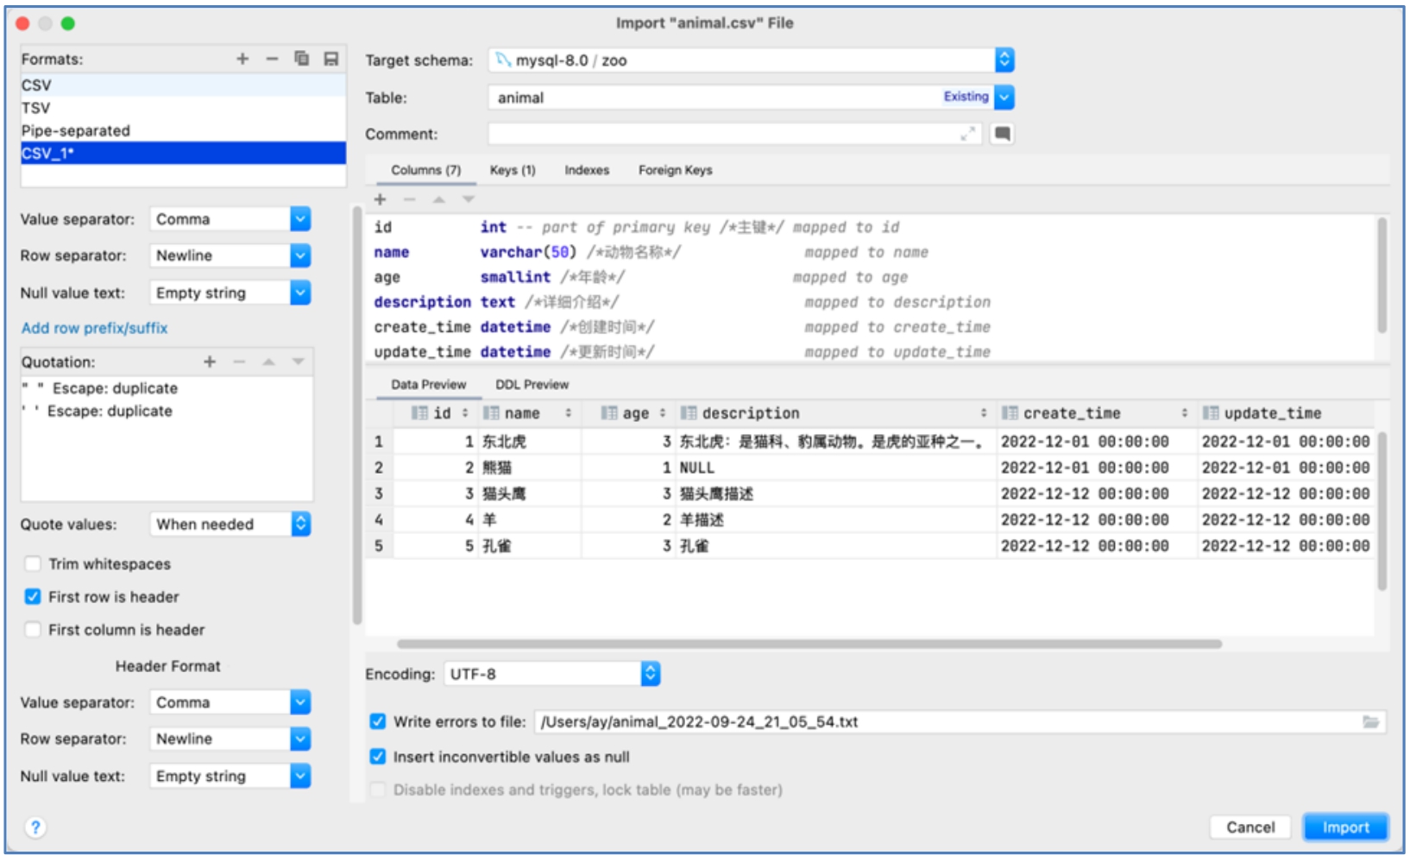Click the Add row prefix/suffix link
The image size is (1410, 868).
(x=95, y=328)
